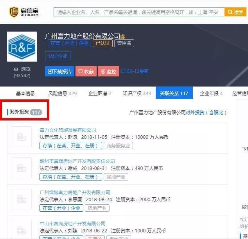Click the placeholder icon for 广州增城富力房地产
Screen dimensions: 248x239
21,199
